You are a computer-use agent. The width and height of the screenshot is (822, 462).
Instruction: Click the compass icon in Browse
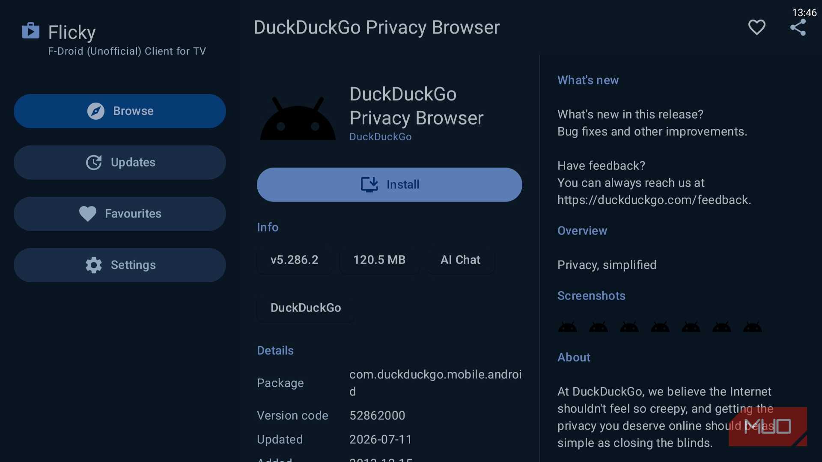point(96,111)
